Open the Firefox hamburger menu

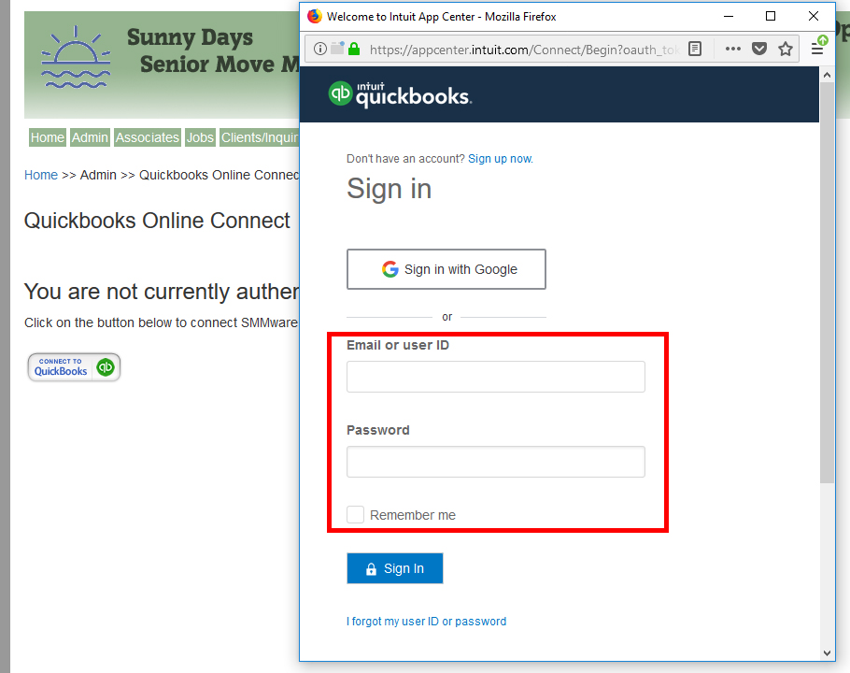coord(817,50)
